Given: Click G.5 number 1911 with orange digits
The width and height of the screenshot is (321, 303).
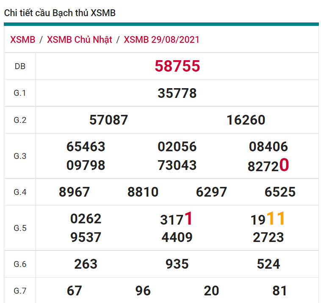Looking at the screenshot, I should (x=268, y=219).
